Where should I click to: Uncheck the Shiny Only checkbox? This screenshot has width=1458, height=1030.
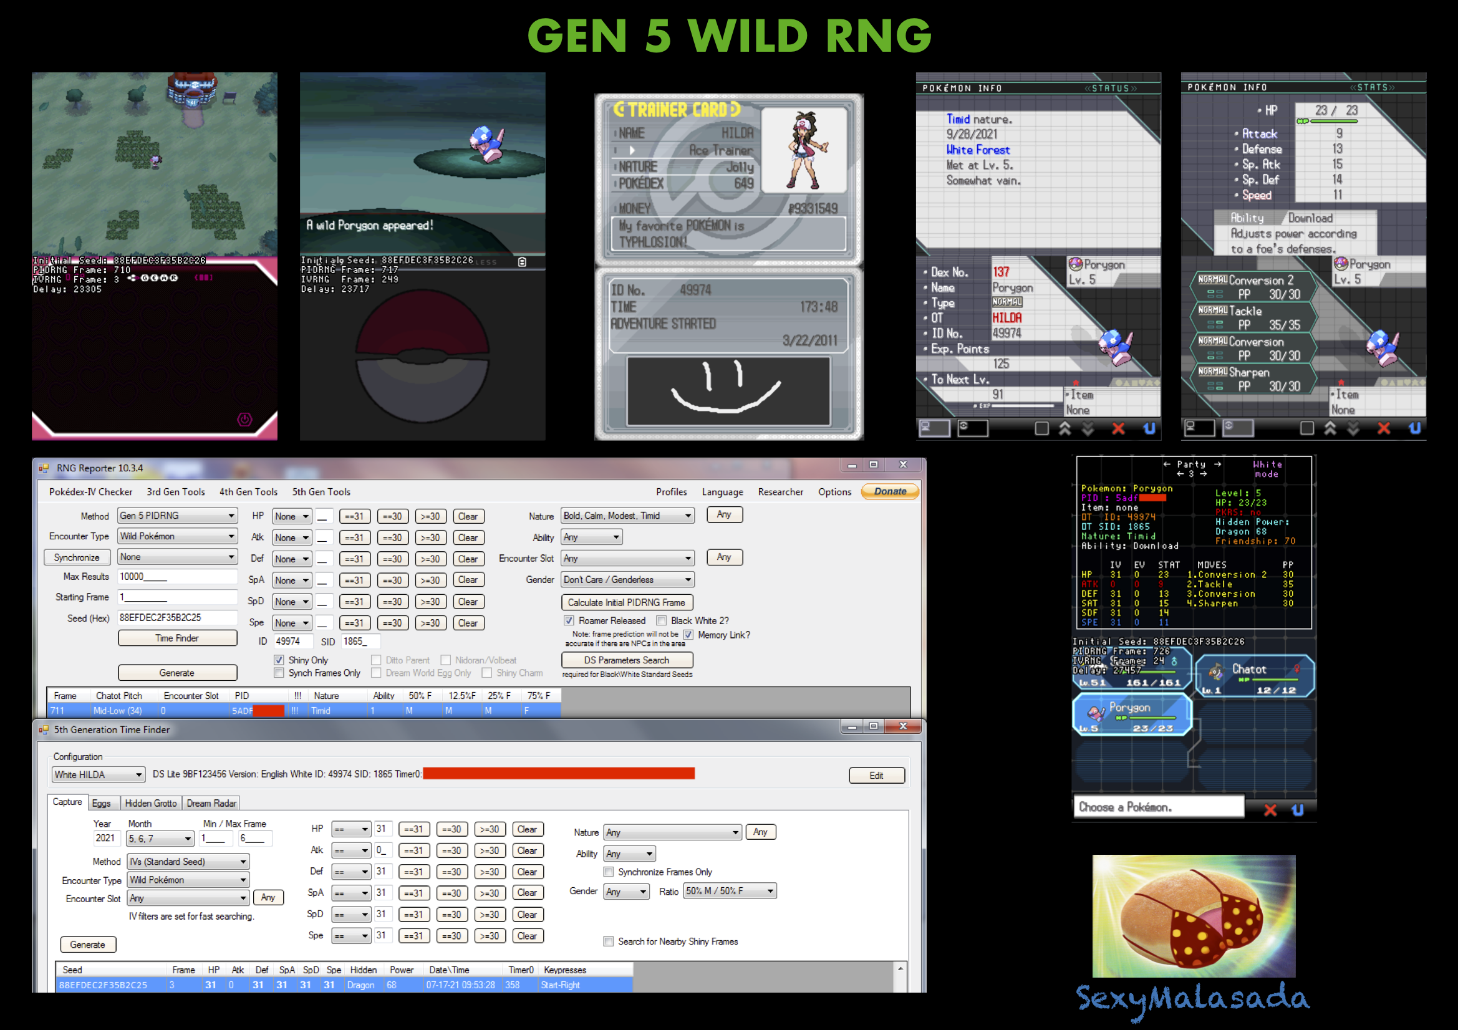pos(279,660)
